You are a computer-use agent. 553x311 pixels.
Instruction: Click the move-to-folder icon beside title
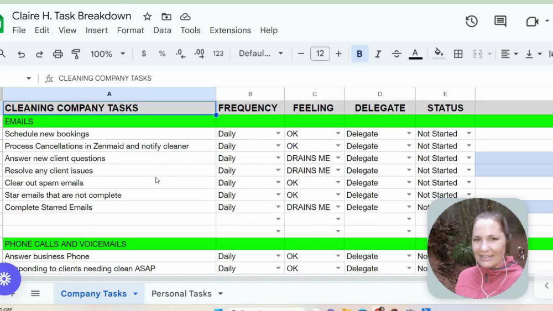(166, 17)
